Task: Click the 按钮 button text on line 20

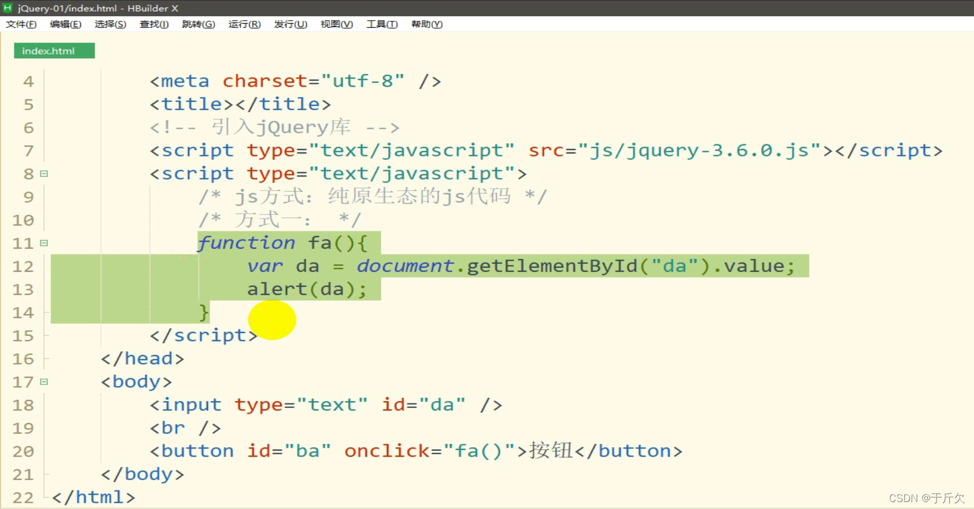Action: [551, 450]
